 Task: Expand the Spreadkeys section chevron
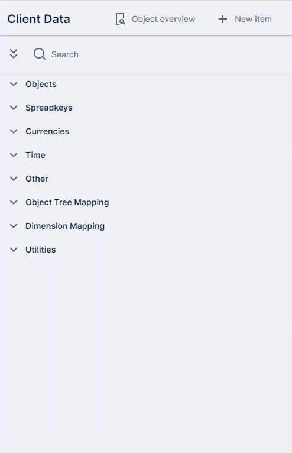pyautogui.click(x=14, y=108)
